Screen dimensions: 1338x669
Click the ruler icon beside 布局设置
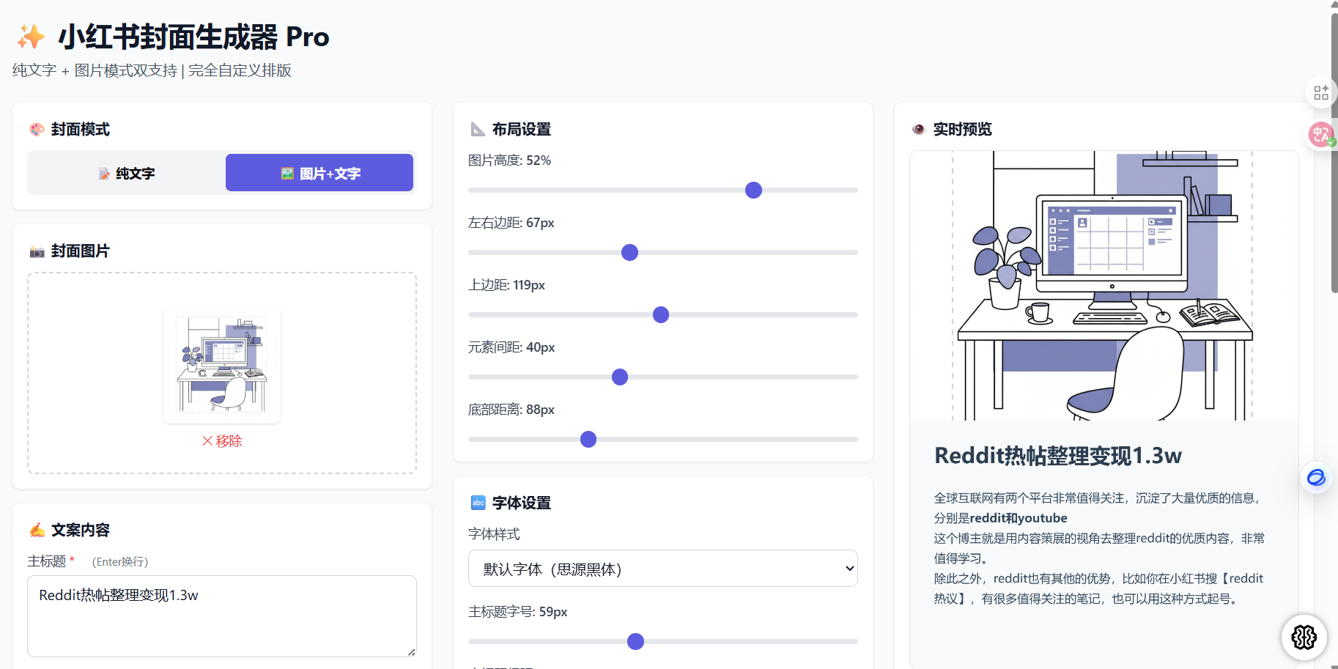point(478,130)
